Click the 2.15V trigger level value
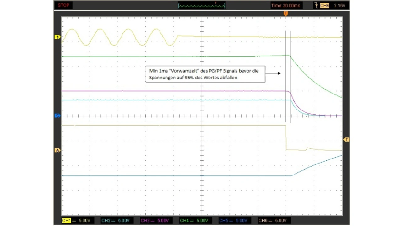 pyautogui.click(x=340, y=6)
